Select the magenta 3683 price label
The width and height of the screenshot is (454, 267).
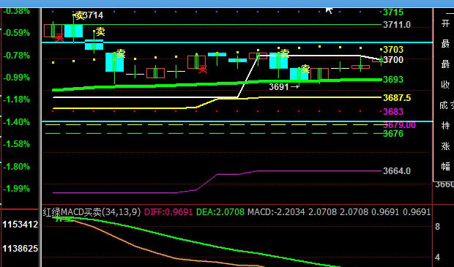tap(393, 111)
